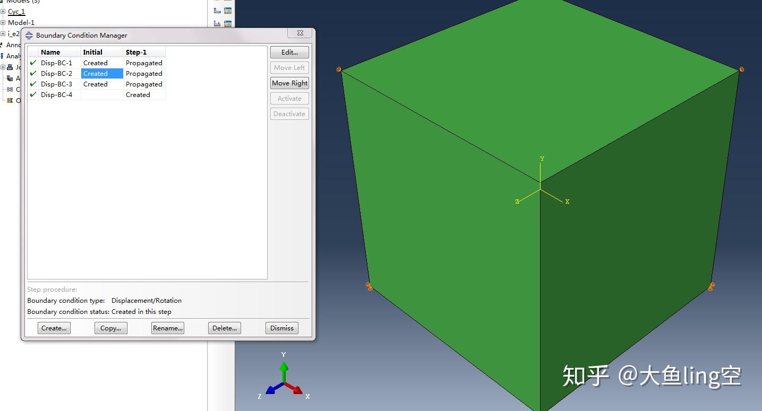762x411 pixels.
Task: Select the Create Boundary Condition toolbox icon
Action: pos(217,24)
